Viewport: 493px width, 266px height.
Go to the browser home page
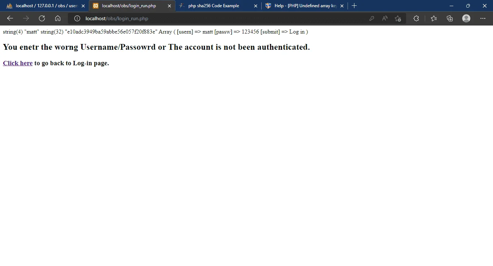pos(58,18)
